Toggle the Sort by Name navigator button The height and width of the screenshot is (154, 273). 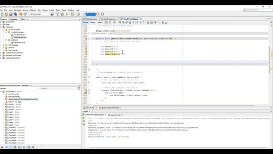(29, 147)
